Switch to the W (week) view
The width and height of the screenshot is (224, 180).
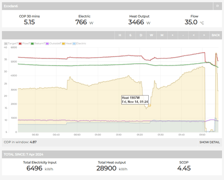[x=152, y=35]
